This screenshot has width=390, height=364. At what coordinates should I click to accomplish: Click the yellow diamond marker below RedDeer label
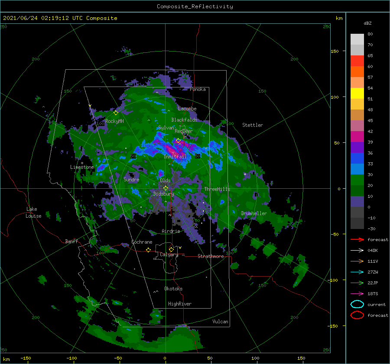pos(178,141)
